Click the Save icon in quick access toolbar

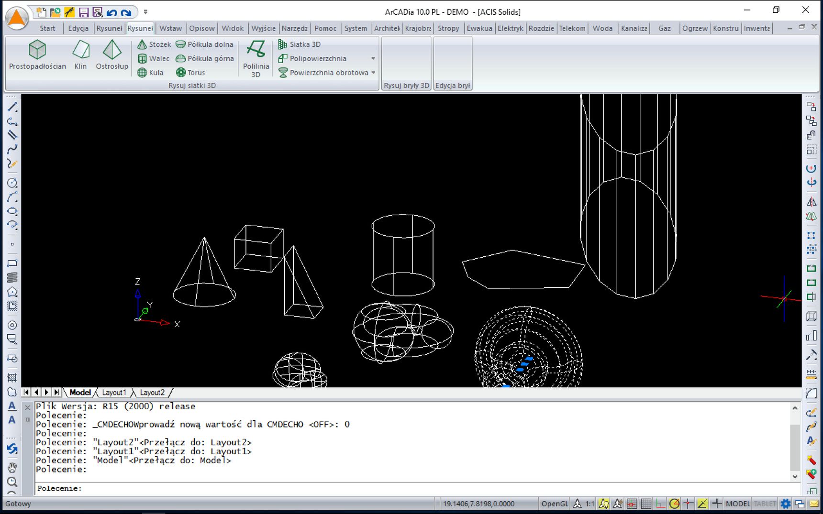84,12
